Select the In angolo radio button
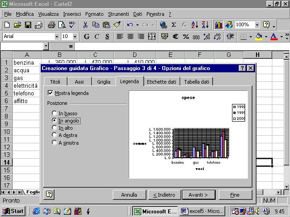 (54, 120)
